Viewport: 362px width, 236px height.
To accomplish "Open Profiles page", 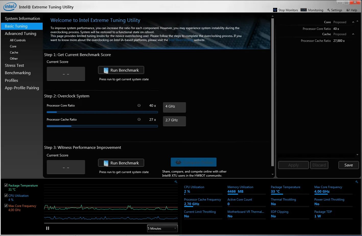I will pos(11,80).
